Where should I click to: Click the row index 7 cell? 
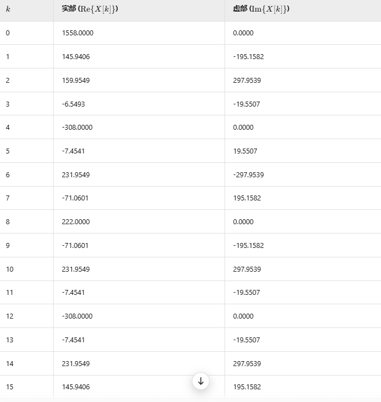8,198
